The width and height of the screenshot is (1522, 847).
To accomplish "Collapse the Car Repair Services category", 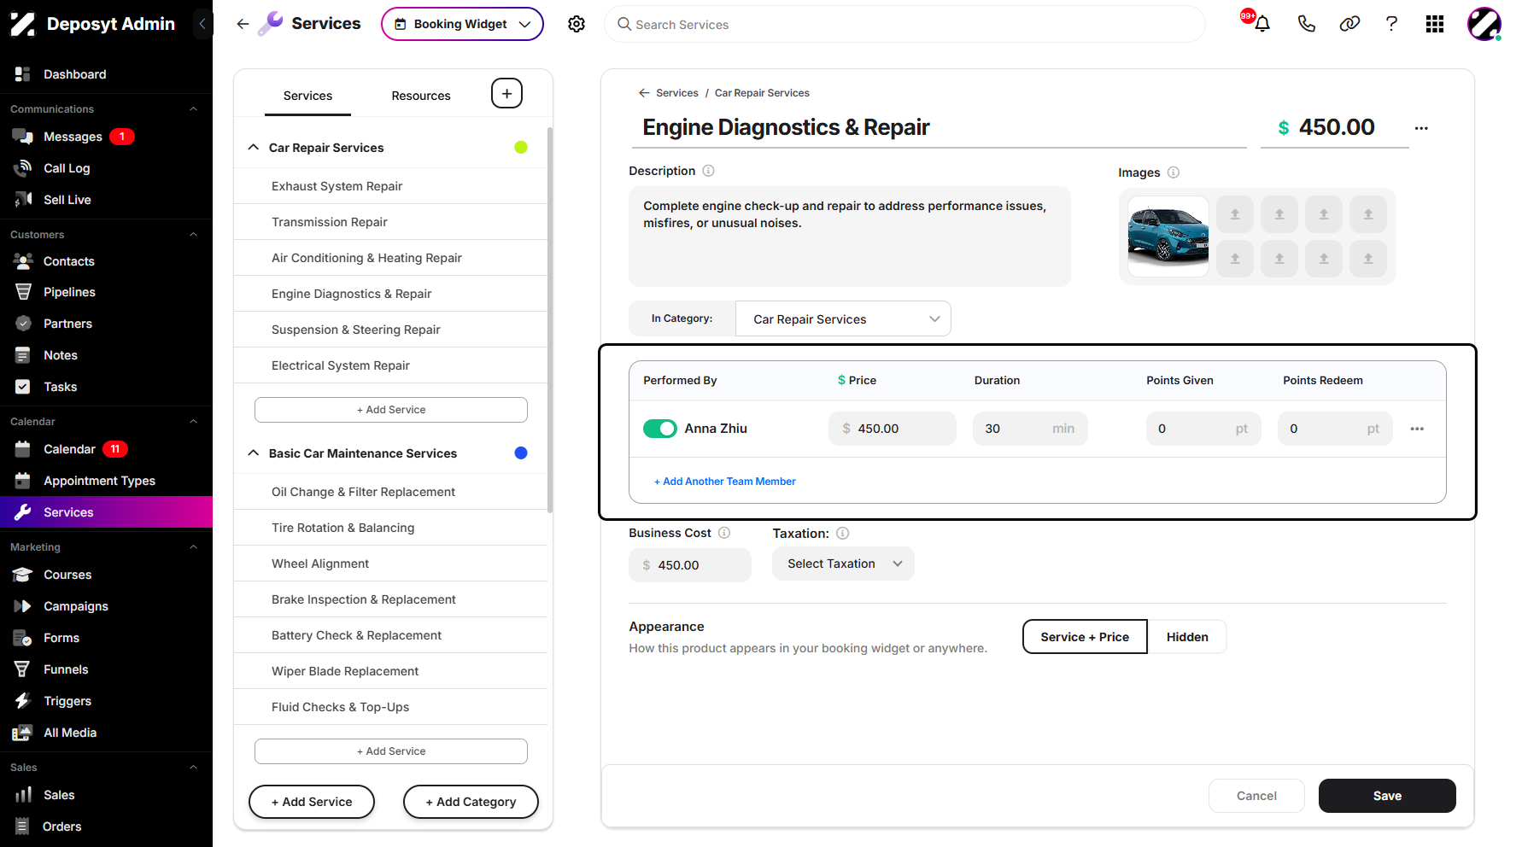I will pos(254,148).
